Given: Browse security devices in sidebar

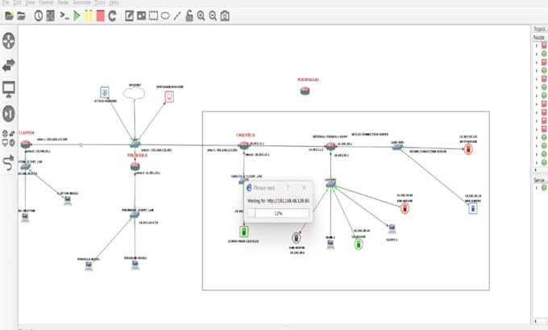Looking at the screenshot, I should (x=9, y=114).
